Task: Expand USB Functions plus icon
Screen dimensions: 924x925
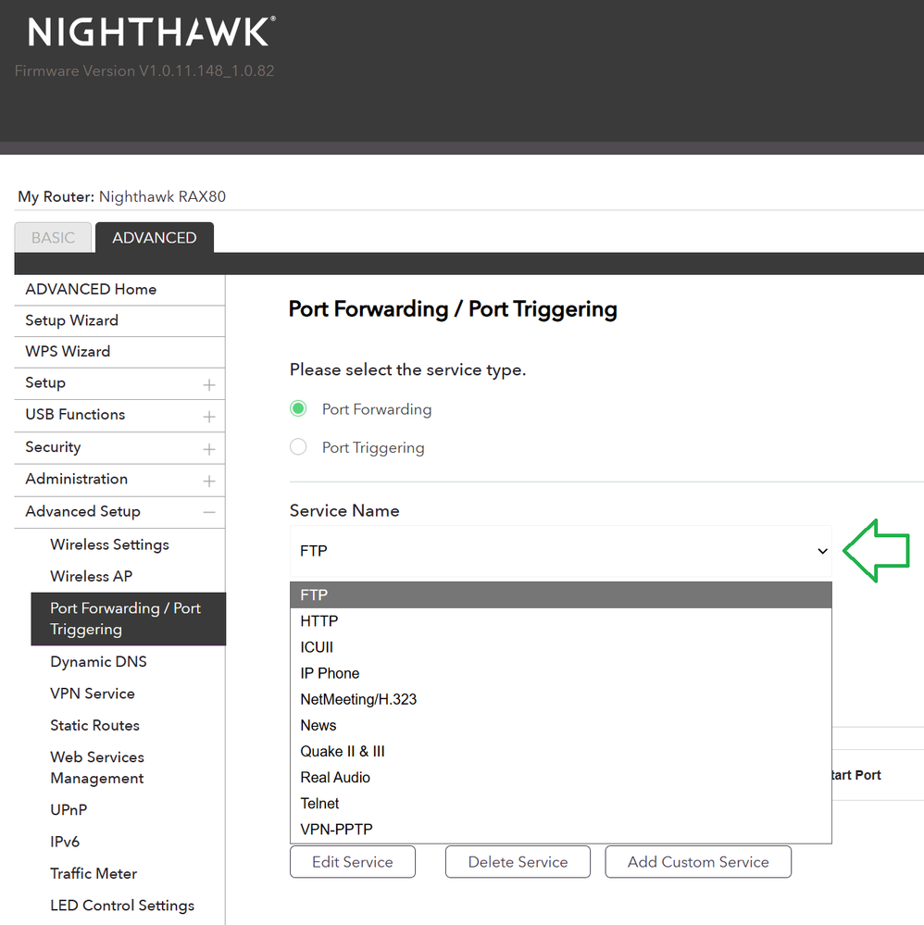Action: click(209, 417)
